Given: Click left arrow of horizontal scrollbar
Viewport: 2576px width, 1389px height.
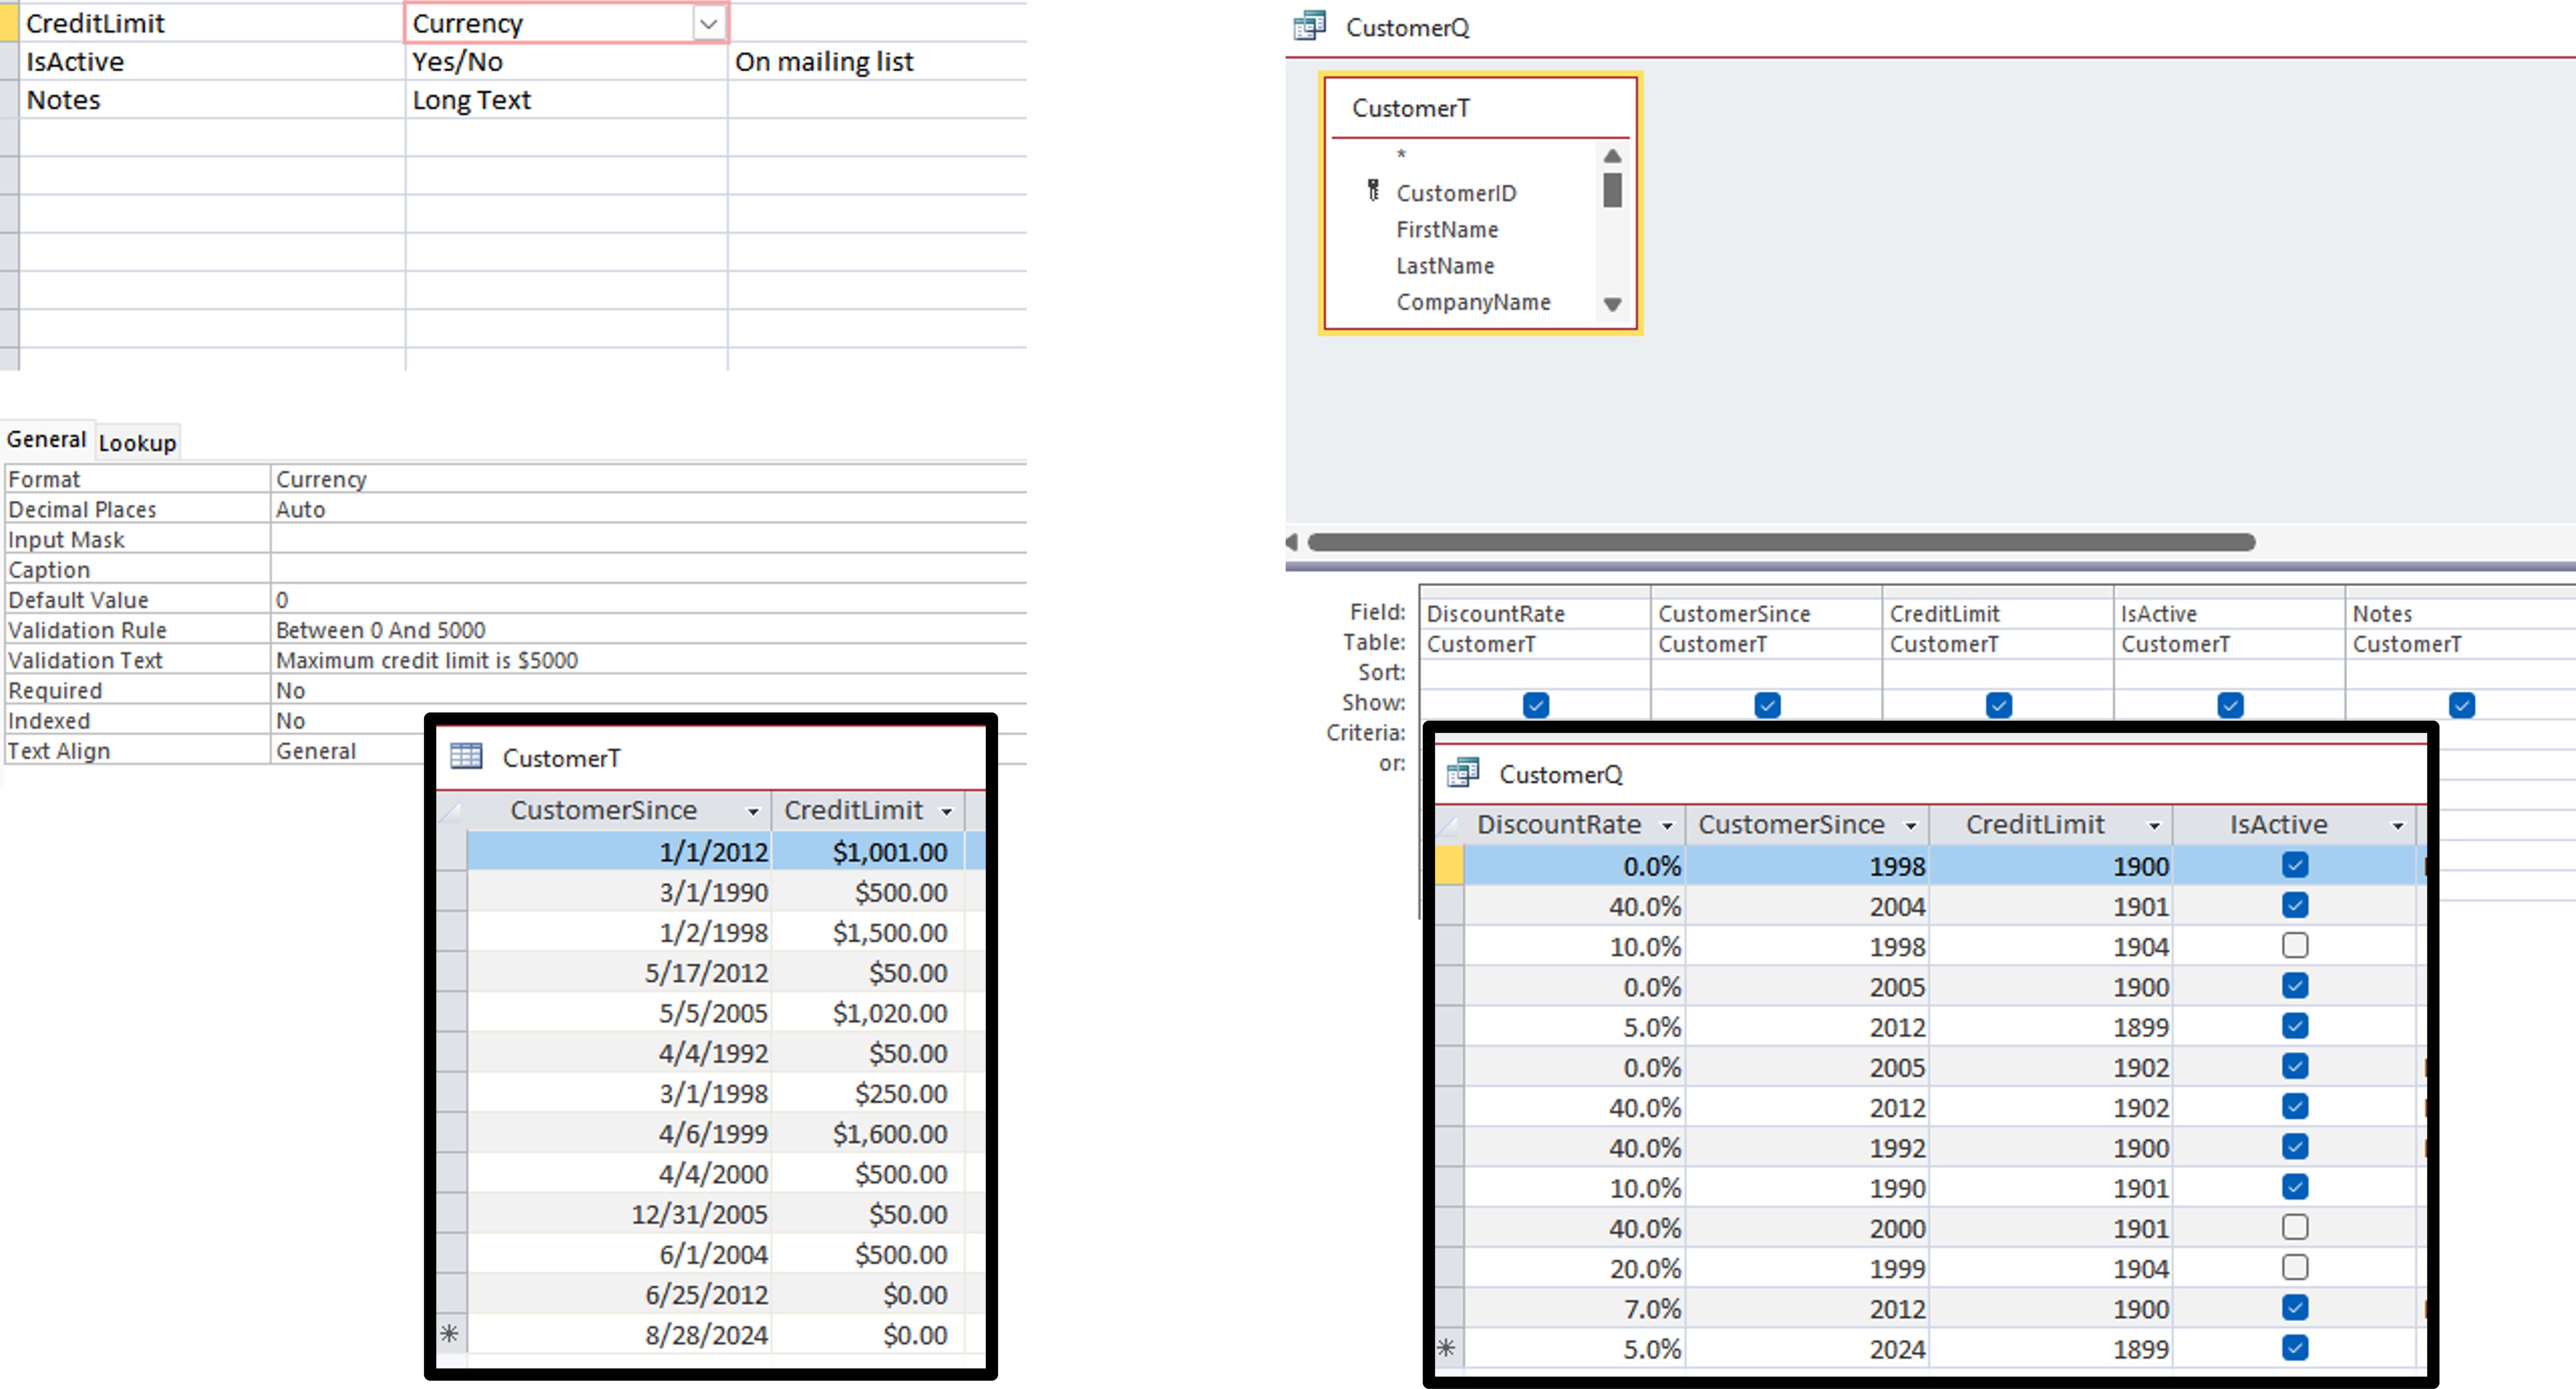Looking at the screenshot, I should (1292, 542).
